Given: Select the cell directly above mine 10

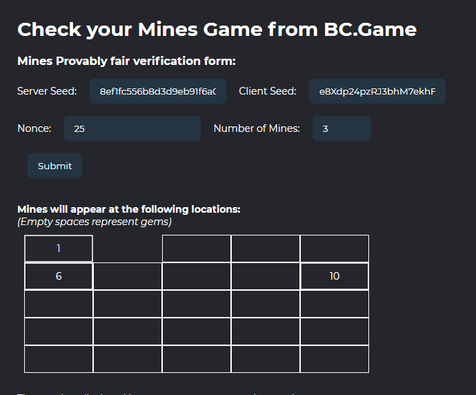Looking at the screenshot, I should click(335, 249).
